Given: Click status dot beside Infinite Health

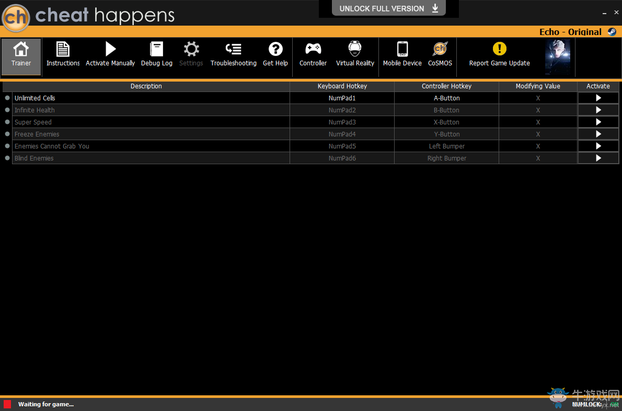Looking at the screenshot, I should (7, 109).
